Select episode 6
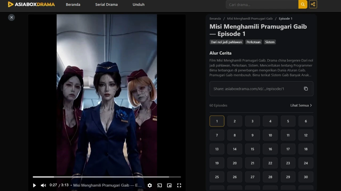This screenshot has width=341, height=191. tap(306, 121)
